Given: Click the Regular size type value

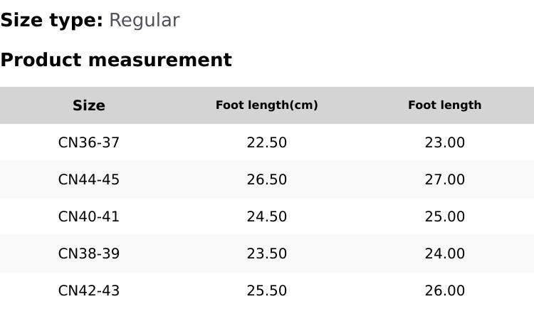Looking at the screenshot, I should click(144, 21).
